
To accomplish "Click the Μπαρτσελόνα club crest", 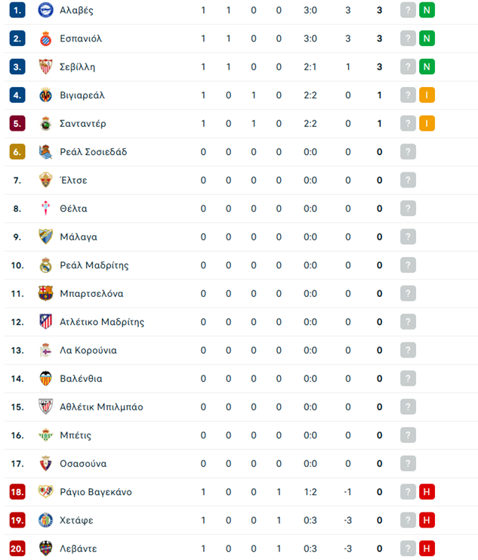I will [x=46, y=293].
